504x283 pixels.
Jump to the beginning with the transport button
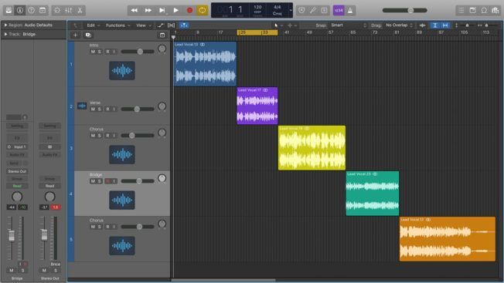tap(162, 10)
